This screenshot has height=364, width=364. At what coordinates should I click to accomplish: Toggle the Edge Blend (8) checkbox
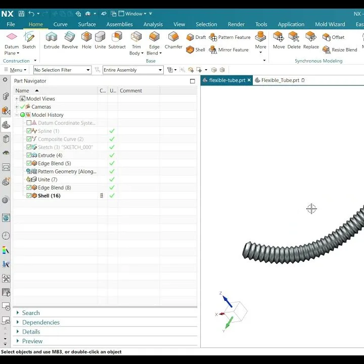[29, 188]
